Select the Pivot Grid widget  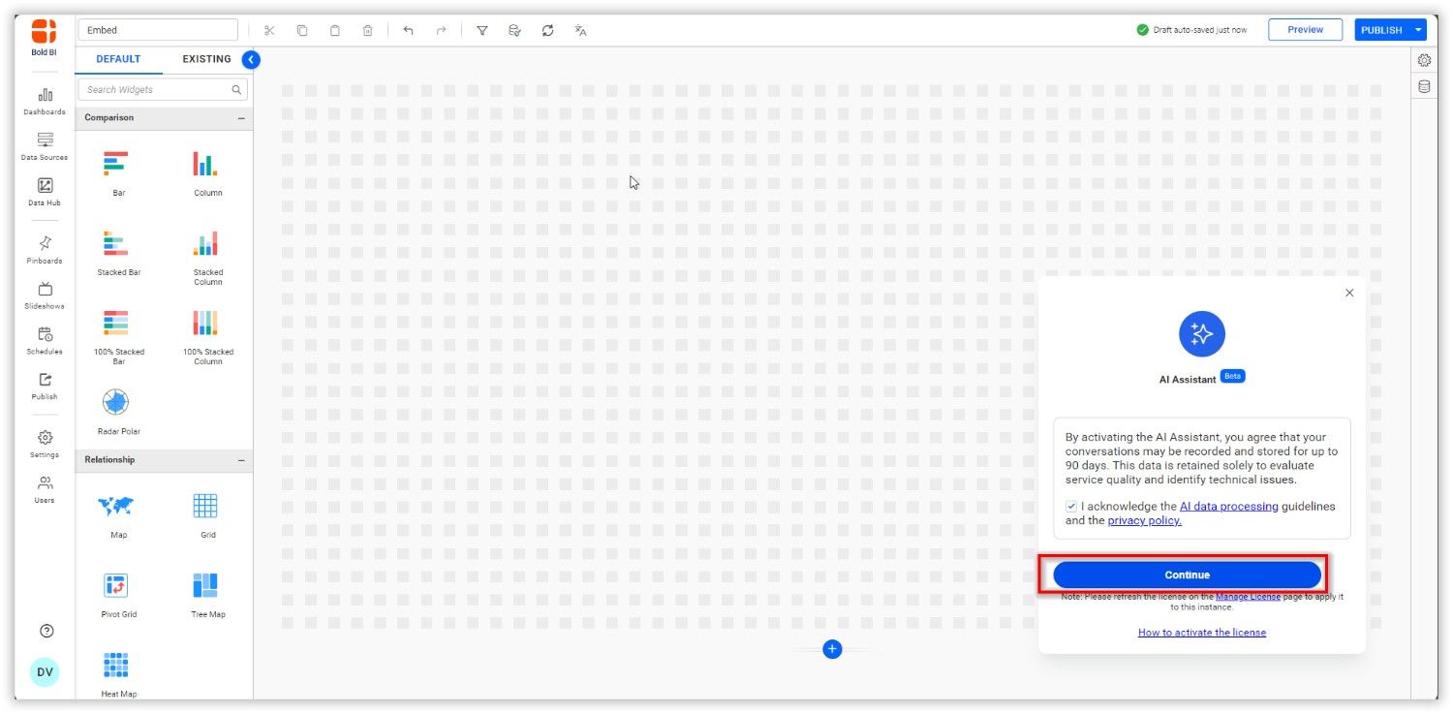coord(117,594)
